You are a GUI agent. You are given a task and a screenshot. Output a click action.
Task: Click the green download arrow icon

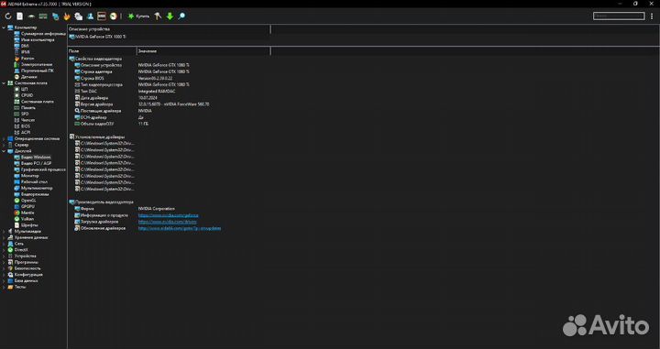(x=170, y=16)
